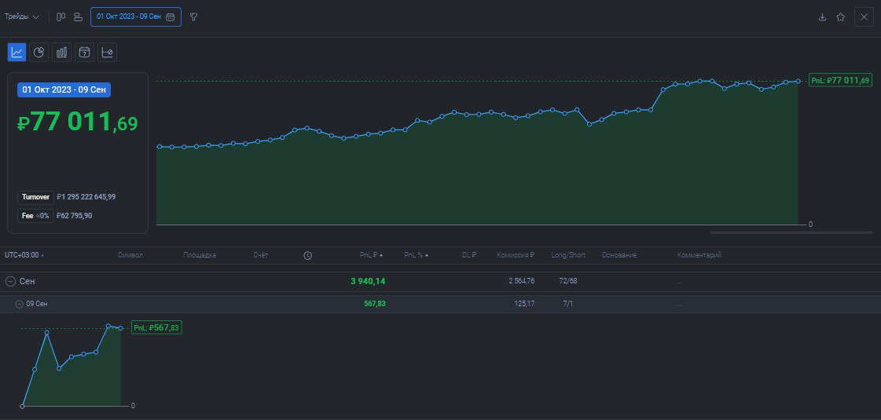Sort by PnL % column

416,255
